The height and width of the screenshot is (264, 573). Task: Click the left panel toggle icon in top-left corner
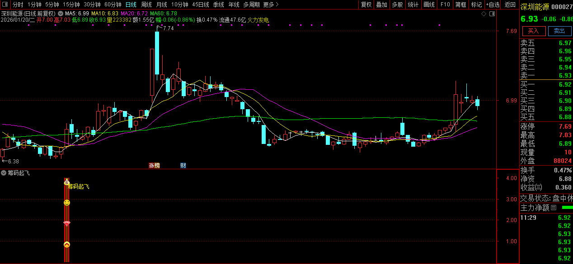[x=5, y=5]
